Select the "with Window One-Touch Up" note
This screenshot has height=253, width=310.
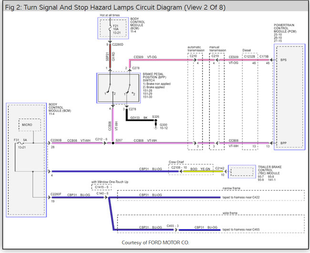coord(110,182)
